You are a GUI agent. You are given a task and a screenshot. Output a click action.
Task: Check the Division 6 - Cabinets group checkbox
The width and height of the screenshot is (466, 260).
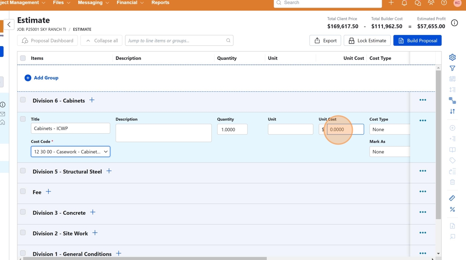coord(23,100)
